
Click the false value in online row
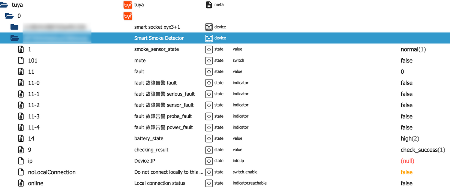pos(406,183)
